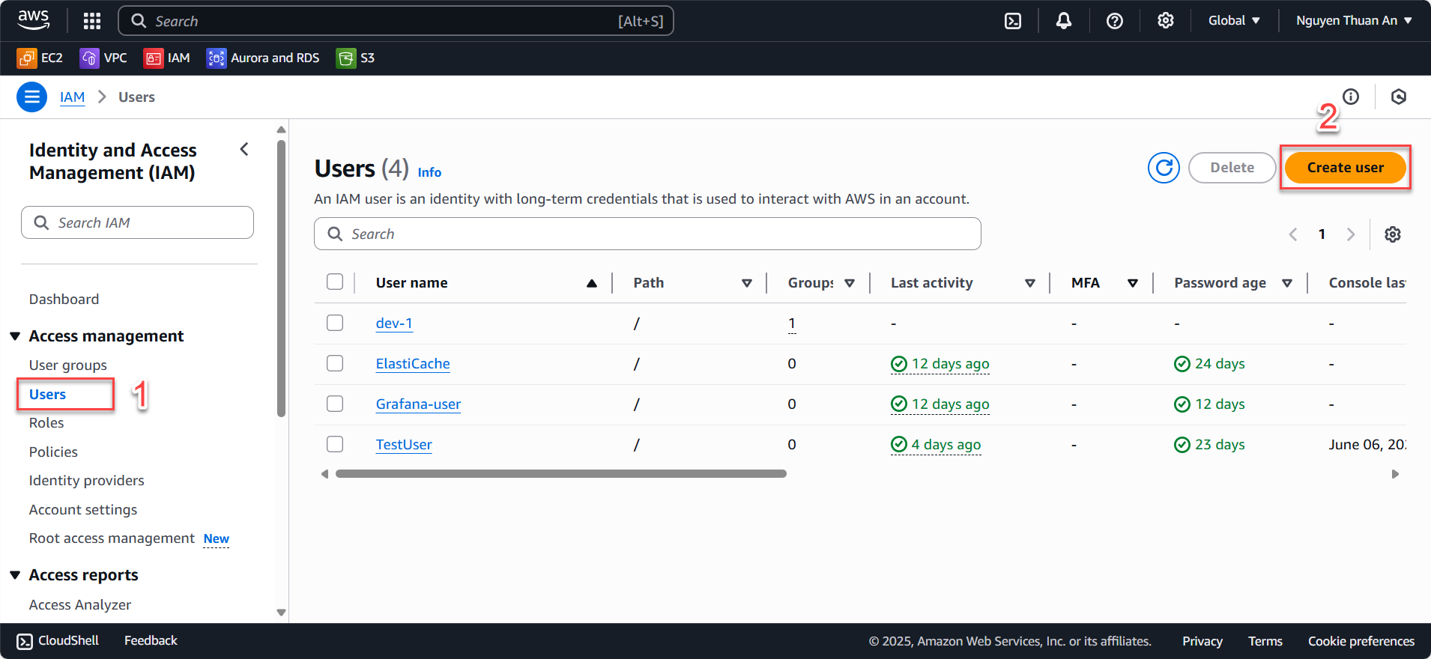Toggle the blue hamburger navigation menu
The width and height of the screenshot is (1431, 659).
tap(31, 97)
